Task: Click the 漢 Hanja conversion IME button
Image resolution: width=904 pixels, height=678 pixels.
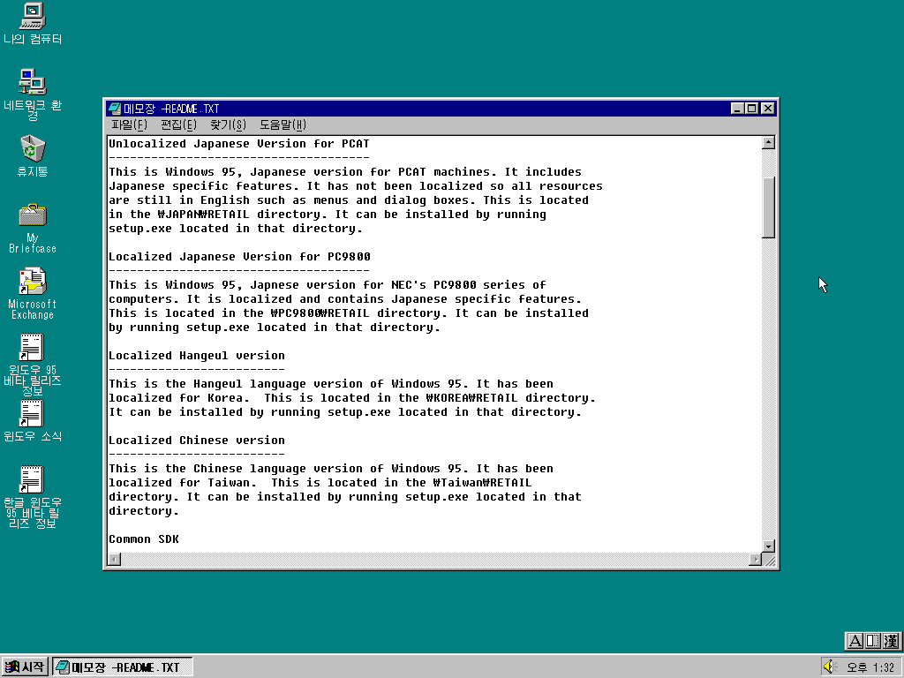Action: tap(890, 641)
